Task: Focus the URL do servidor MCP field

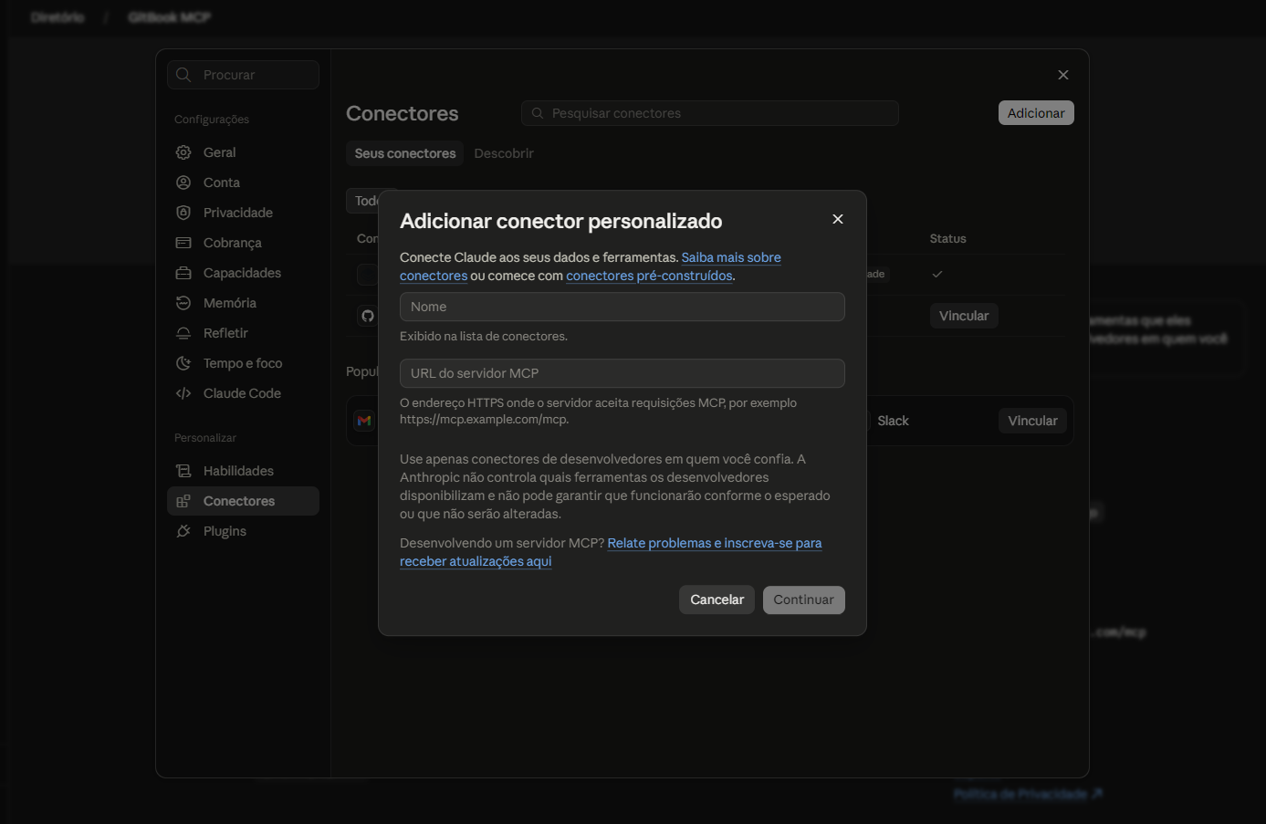Action: click(x=623, y=373)
